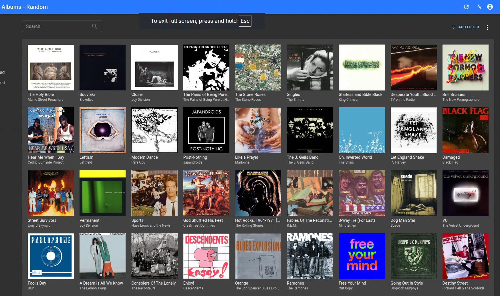Open The Holy Bible album cover

tap(51, 67)
